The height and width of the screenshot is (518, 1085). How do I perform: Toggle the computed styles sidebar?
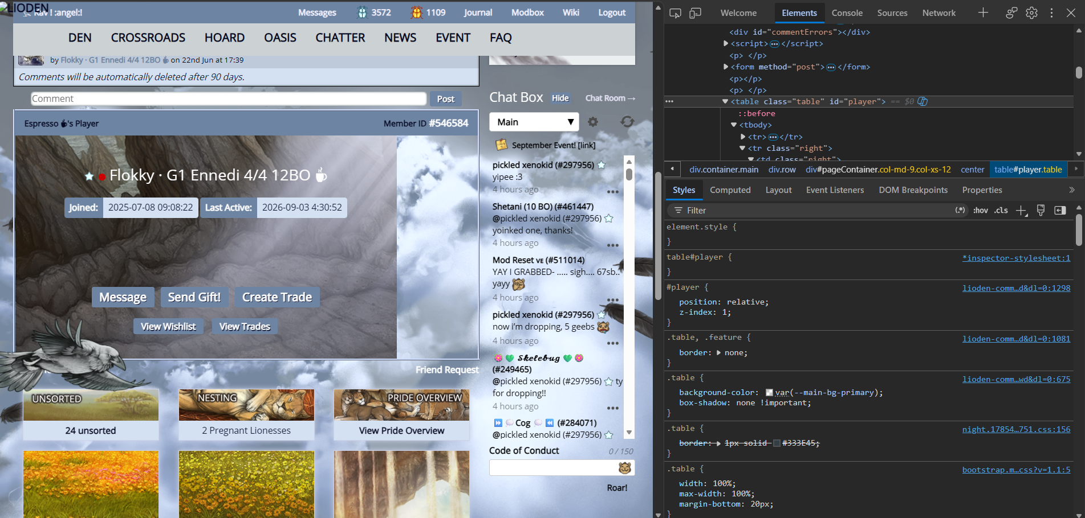pyautogui.click(x=1060, y=211)
